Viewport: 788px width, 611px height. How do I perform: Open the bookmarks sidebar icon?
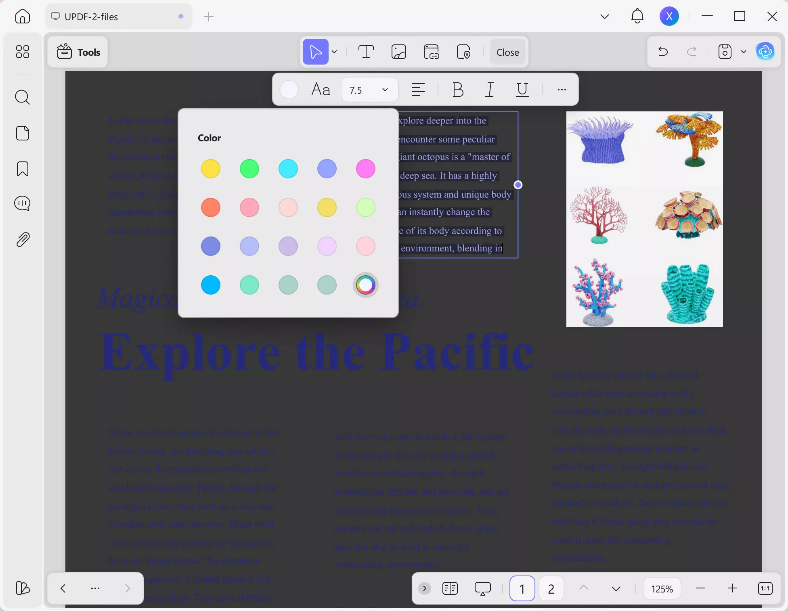click(23, 169)
